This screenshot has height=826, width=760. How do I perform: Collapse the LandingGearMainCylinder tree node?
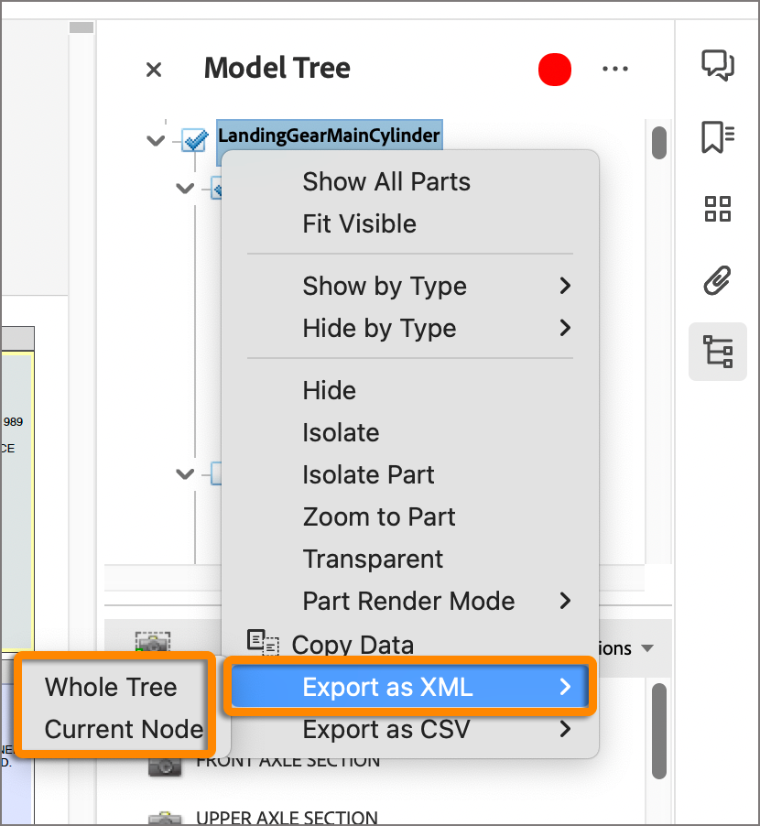tap(156, 140)
